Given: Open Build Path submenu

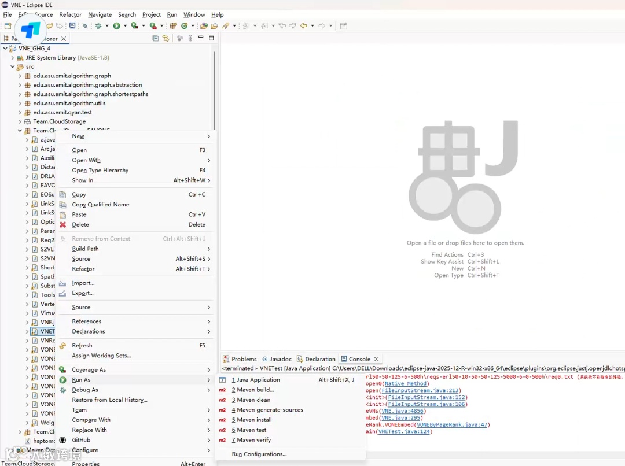Looking at the screenshot, I should coord(135,249).
